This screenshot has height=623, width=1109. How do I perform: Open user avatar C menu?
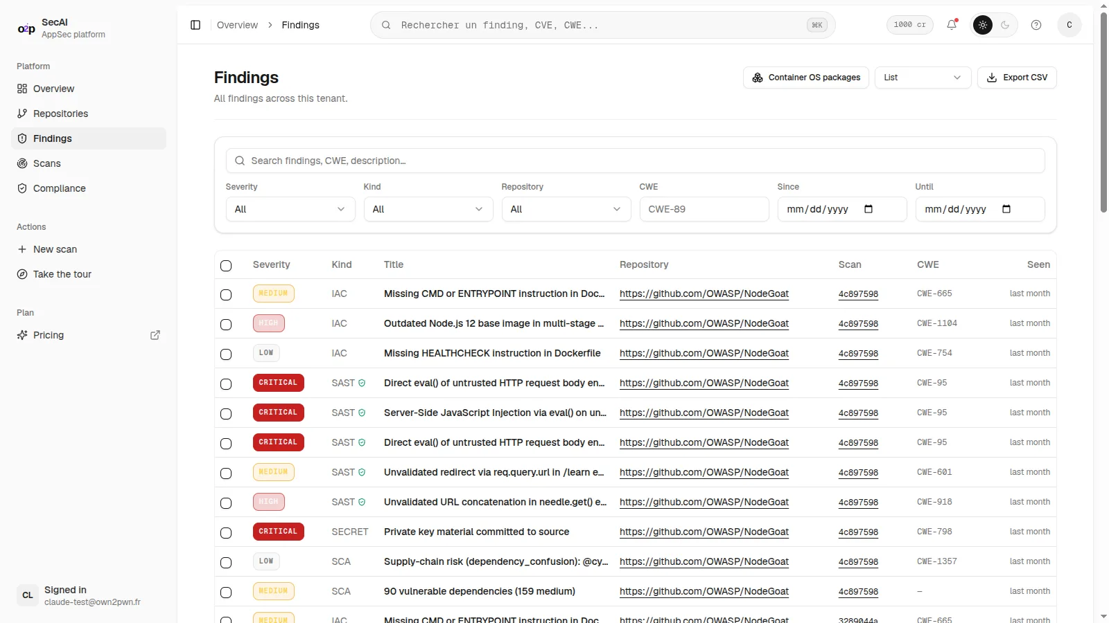(1069, 25)
